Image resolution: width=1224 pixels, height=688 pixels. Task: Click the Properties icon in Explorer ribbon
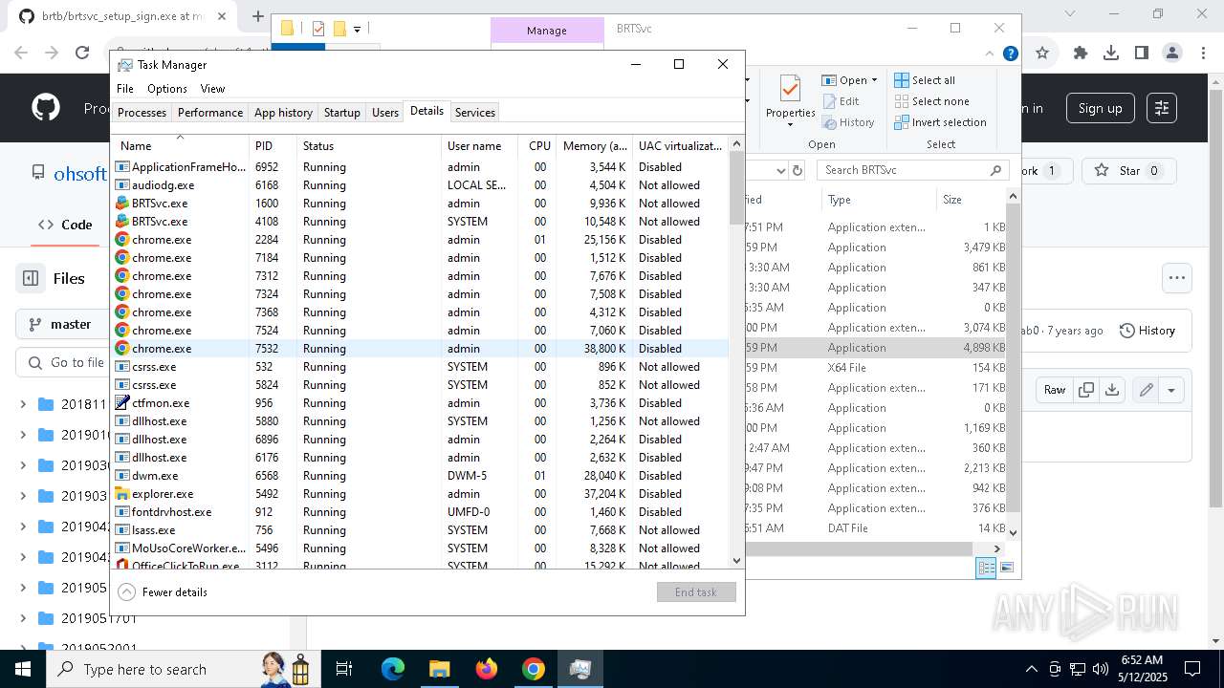coord(790,90)
